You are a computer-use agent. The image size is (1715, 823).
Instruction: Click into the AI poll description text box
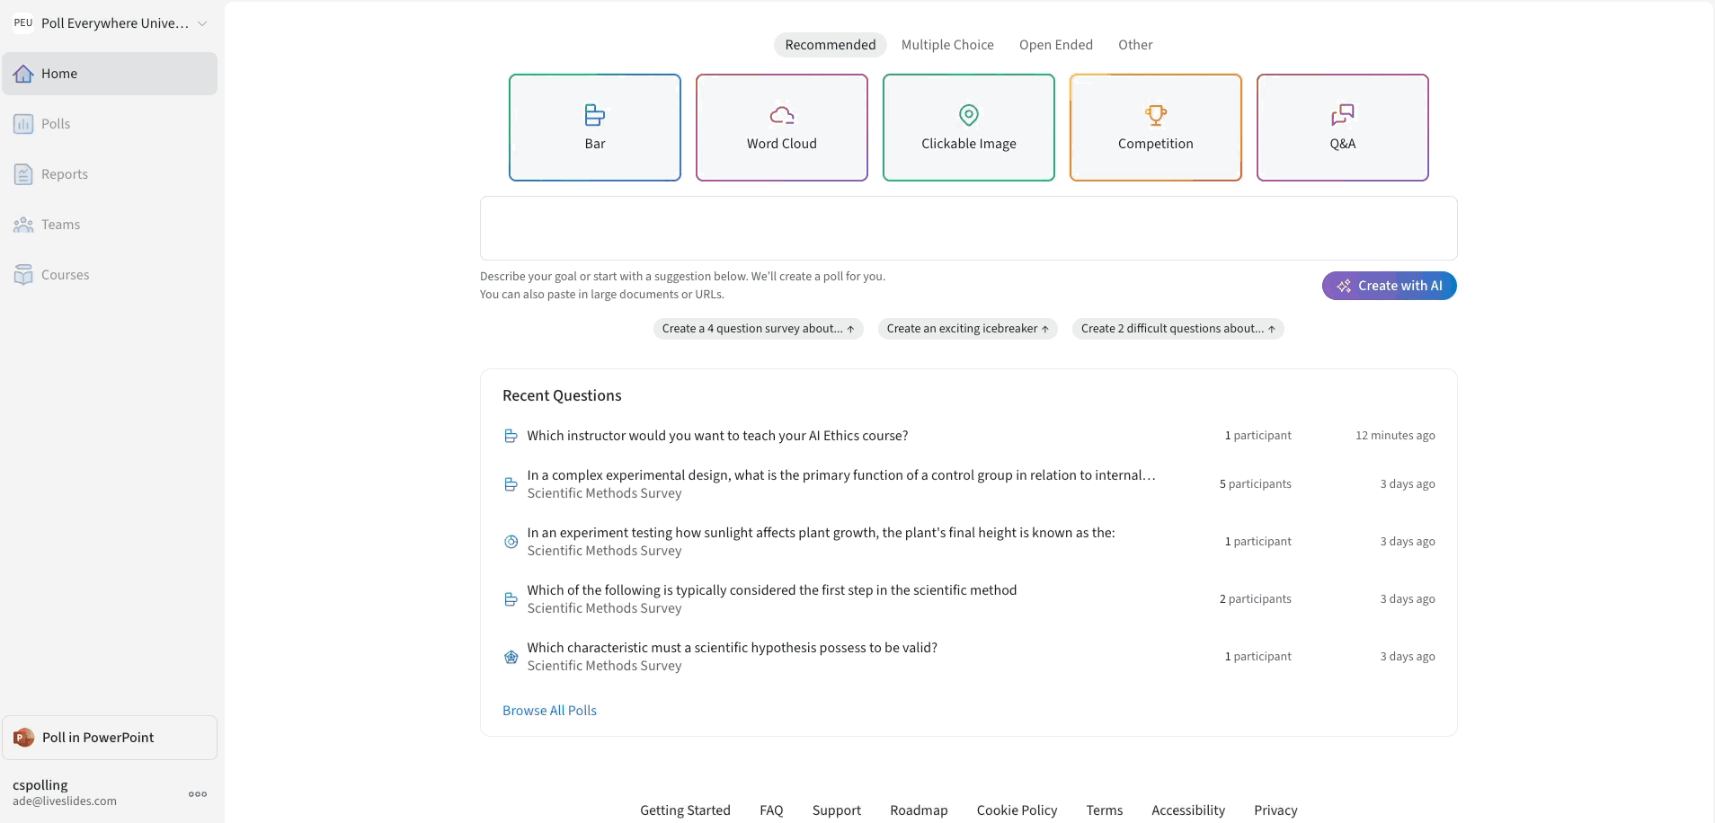(969, 228)
